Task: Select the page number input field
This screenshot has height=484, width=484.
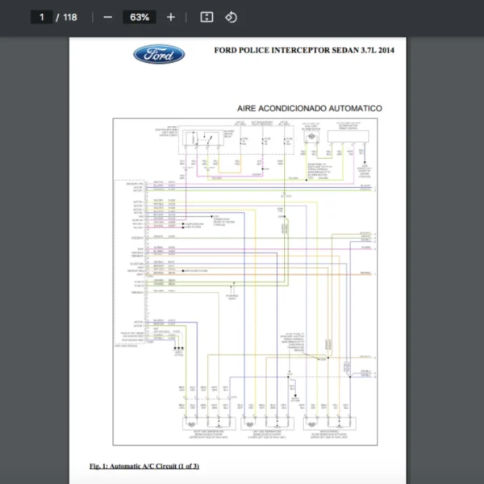Action: tap(41, 17)
